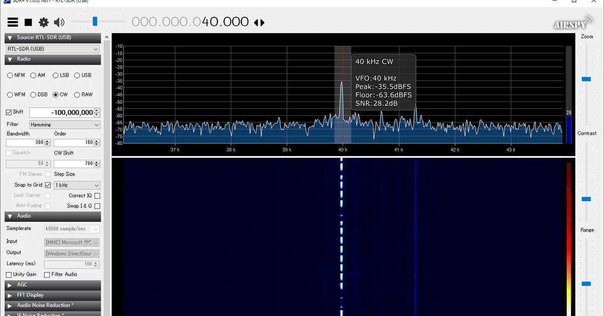Viewport: 604px width, 316px height.
Task: Open the Samplerate dropdown
Action: [71, 228]
